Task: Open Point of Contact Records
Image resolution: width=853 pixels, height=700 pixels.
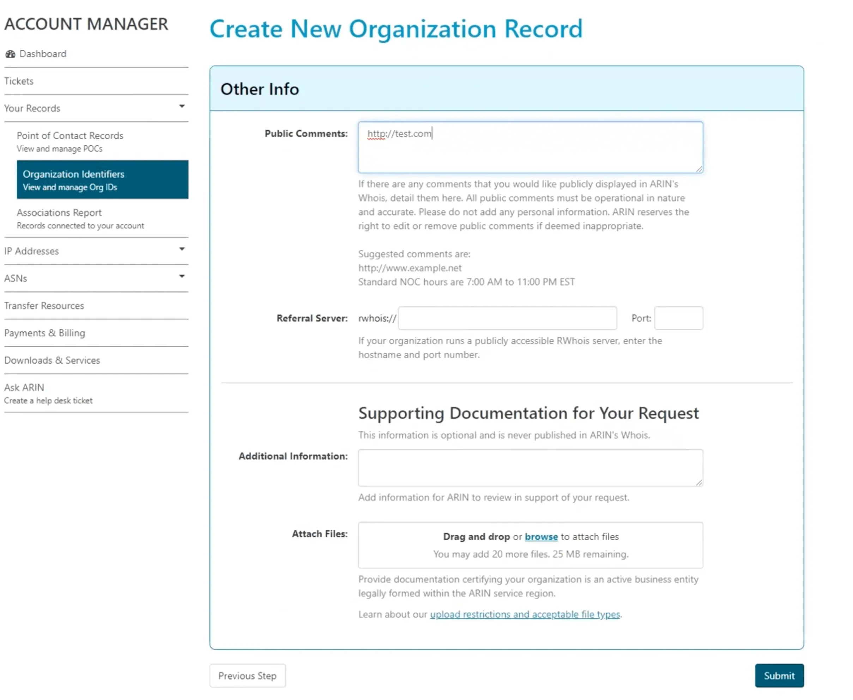Action: 70,136
